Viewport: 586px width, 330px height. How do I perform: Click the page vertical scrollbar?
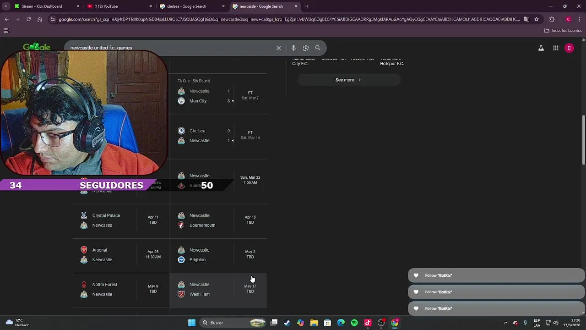pyautogui.click(x=583, y=140)
